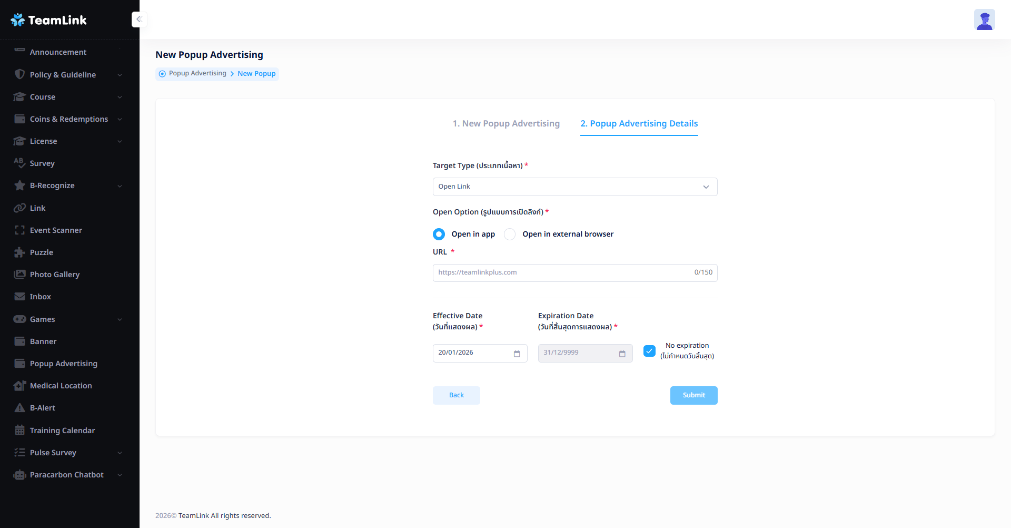The height and width of the screenshot is (528, 1011).
Task: Open Popup Advertising in the sidebar
Action: click(63, 364)
